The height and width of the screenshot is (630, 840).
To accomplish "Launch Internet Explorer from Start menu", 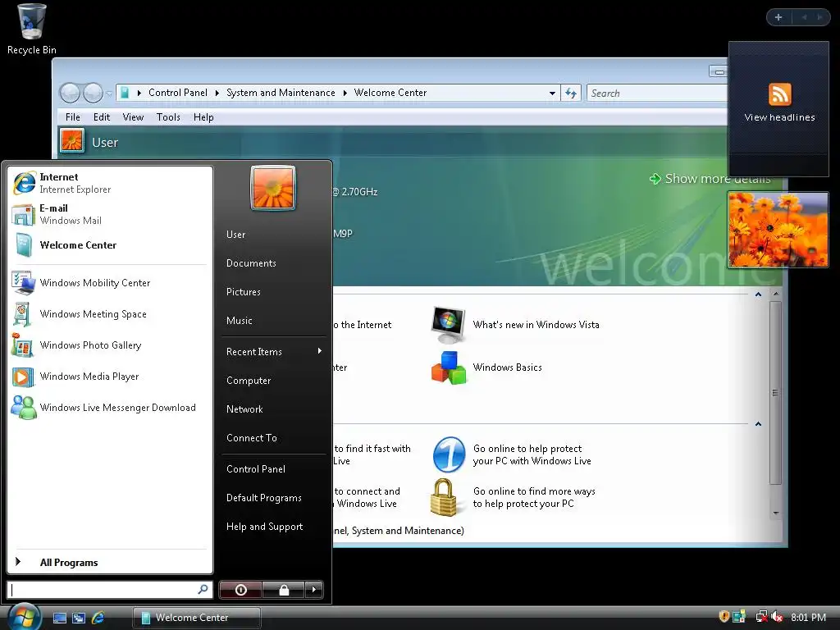I will (110, 183).
